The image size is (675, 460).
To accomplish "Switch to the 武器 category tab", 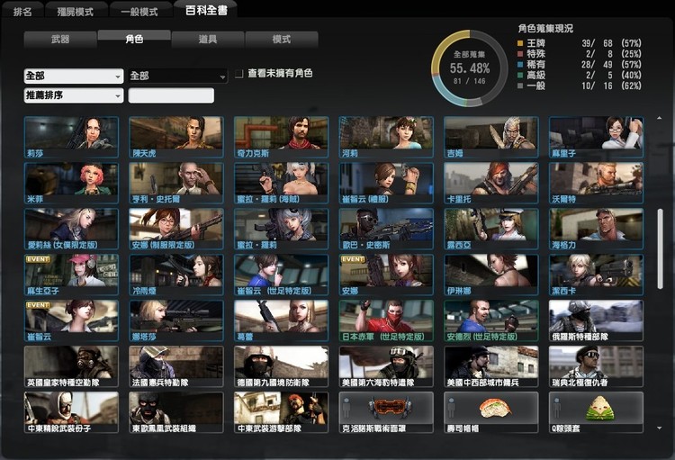I will [60, 40].
